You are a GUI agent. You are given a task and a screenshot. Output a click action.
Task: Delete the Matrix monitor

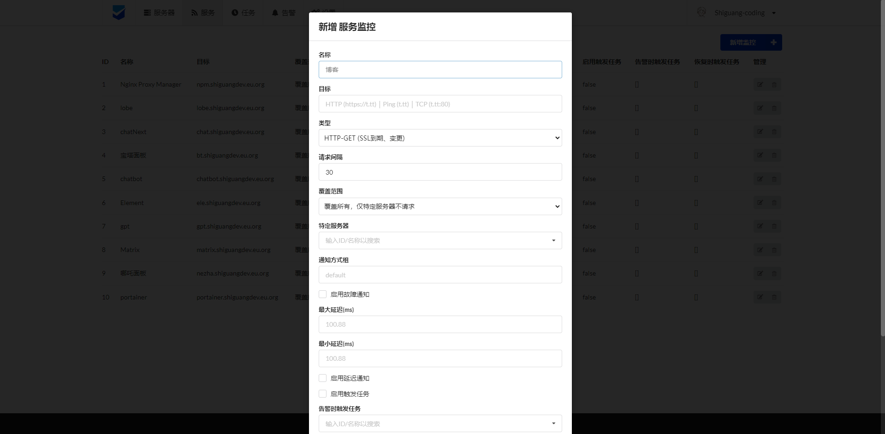[x=774, y=250]
